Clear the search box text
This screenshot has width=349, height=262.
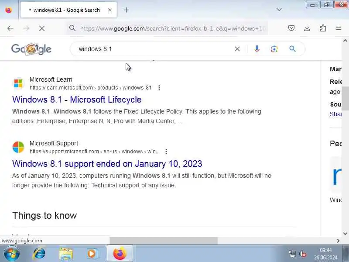coord(237,49)
